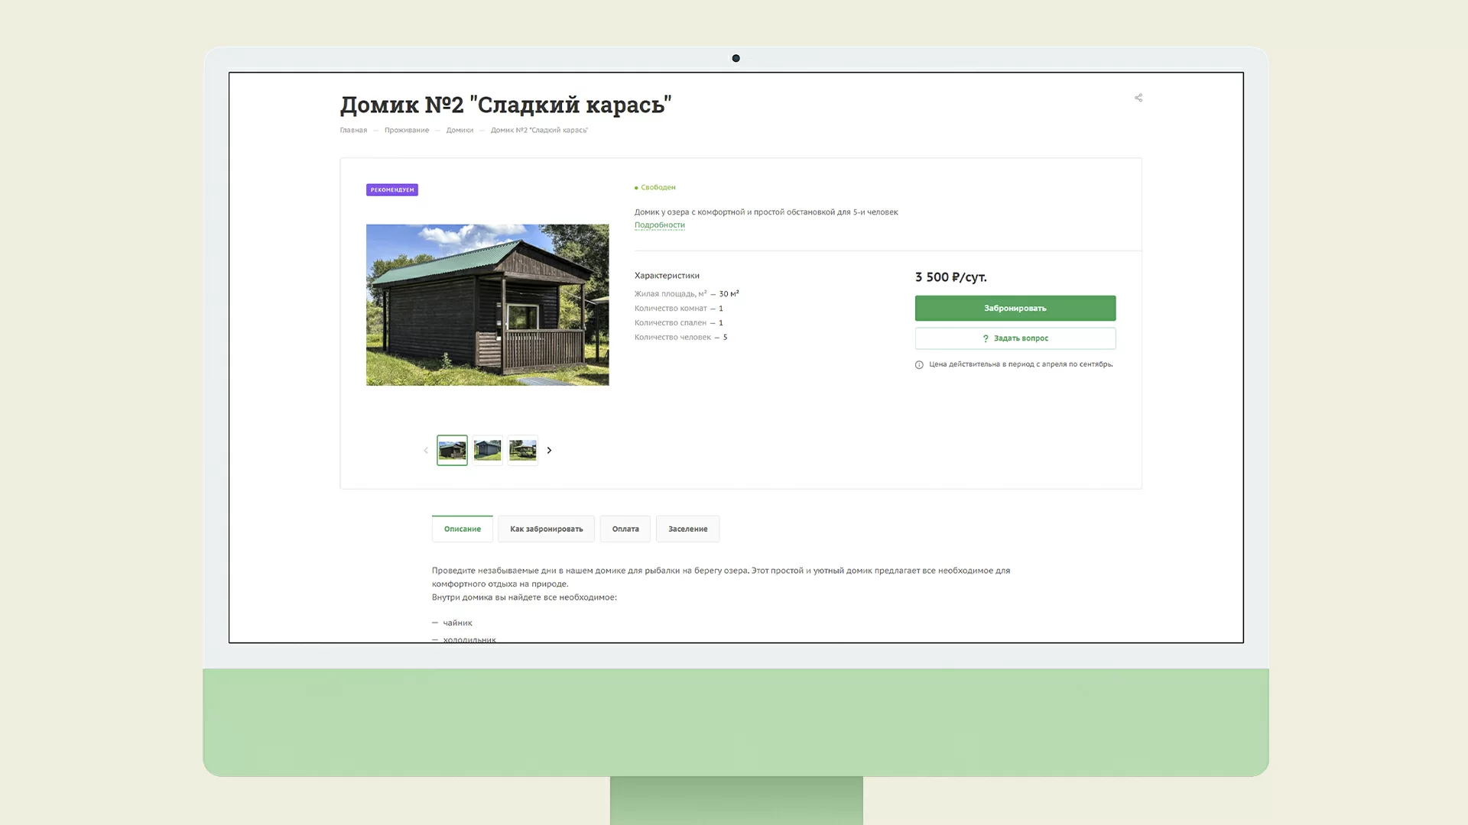Switch to the Оплата tab
Image resolution: width=1468 pixels, height=825 pixels.
pos(625,529)
